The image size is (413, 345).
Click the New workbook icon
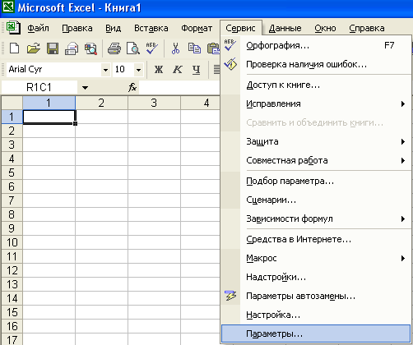tap(14, 48)
